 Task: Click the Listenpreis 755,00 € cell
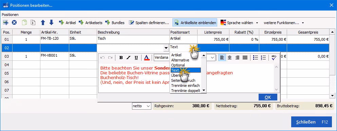213,39
